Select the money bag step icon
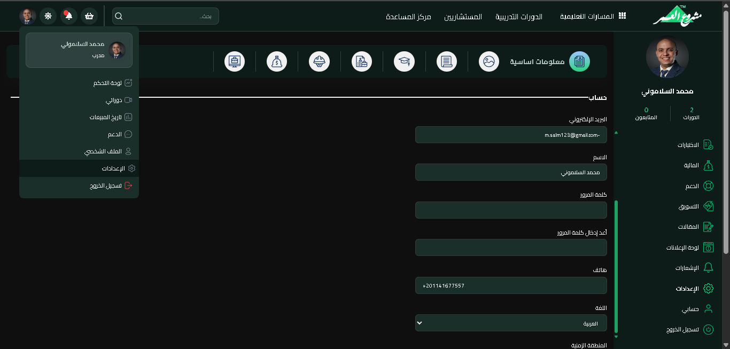The image size is (730, 349). click(276, 61)
